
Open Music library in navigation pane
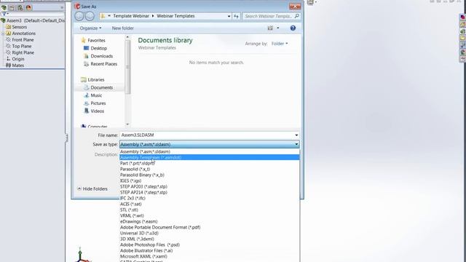(96, 95)
